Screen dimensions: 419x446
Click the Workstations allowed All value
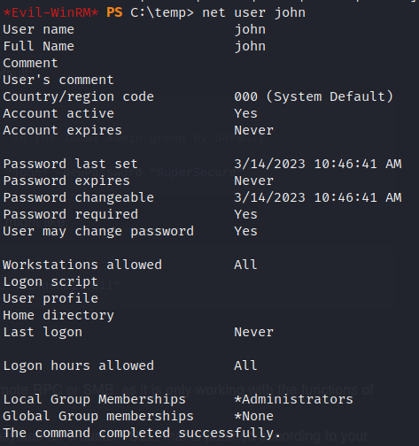coord(245,265)
